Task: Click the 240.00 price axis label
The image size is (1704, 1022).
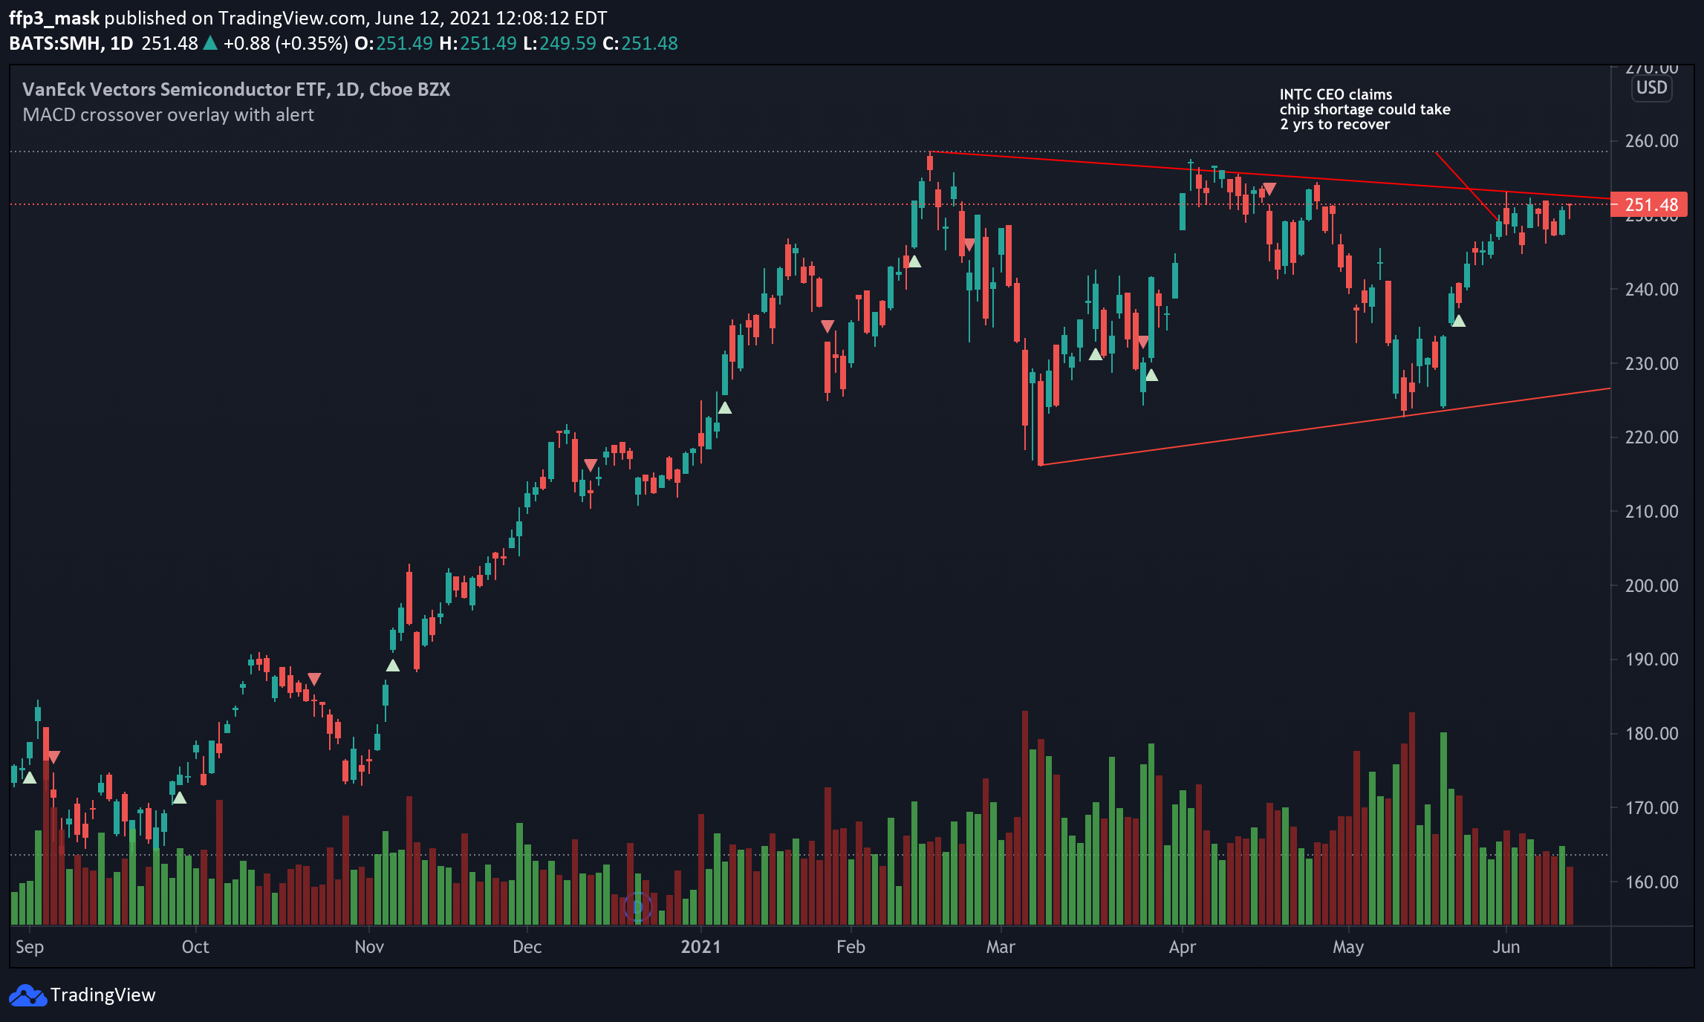Action: [1651, 290]
